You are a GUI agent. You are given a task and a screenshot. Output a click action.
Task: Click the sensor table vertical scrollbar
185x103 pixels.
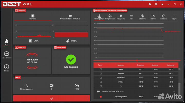179,89
